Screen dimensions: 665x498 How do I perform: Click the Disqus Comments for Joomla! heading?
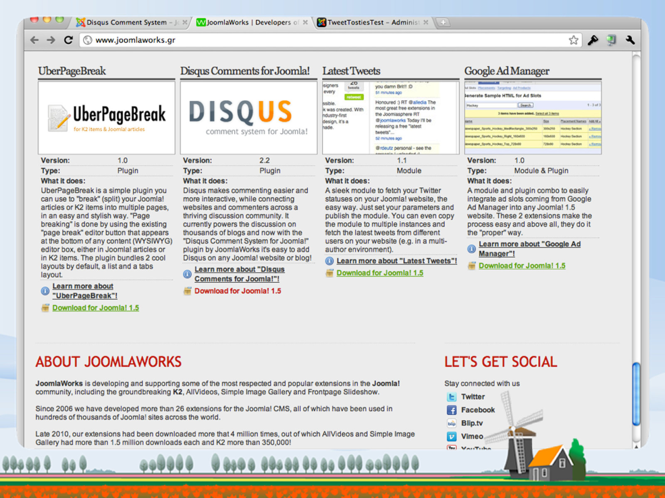245,71
